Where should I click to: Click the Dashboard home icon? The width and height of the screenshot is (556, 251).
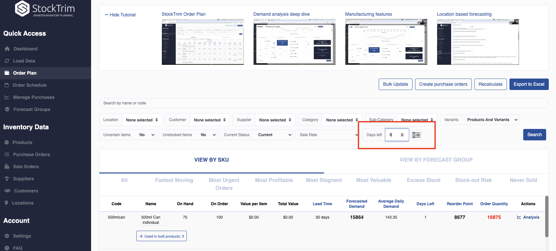(7, 49)
